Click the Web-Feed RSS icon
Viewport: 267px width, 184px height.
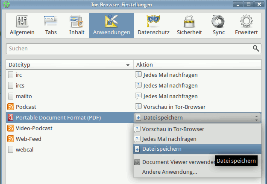coord(11,139)
